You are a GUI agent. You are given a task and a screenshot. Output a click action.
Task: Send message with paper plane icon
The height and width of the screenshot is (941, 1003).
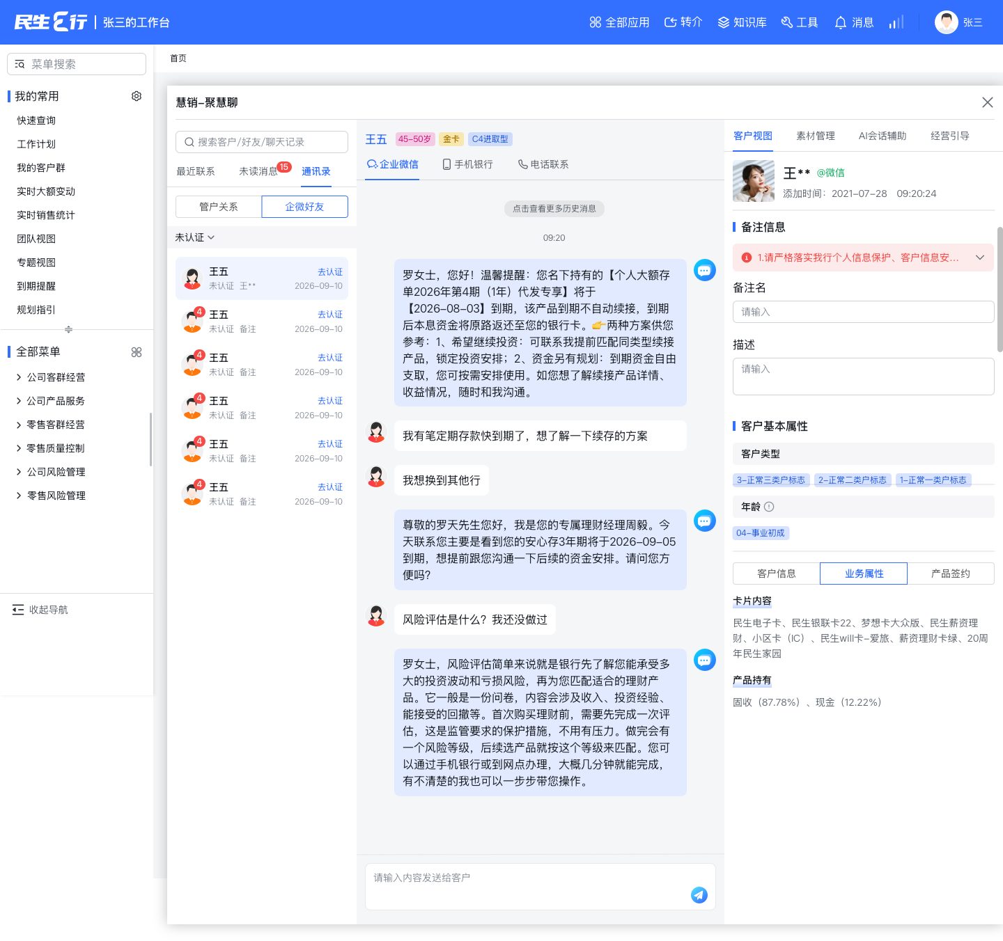click(x=699, y=895)
